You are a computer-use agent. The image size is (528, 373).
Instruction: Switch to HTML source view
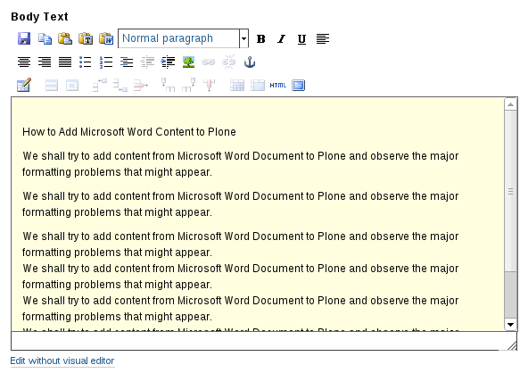[x=277, y=86]
